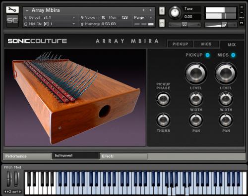
Task: Shift keyboard octave down arrow
Action: (x=5, y=192)
